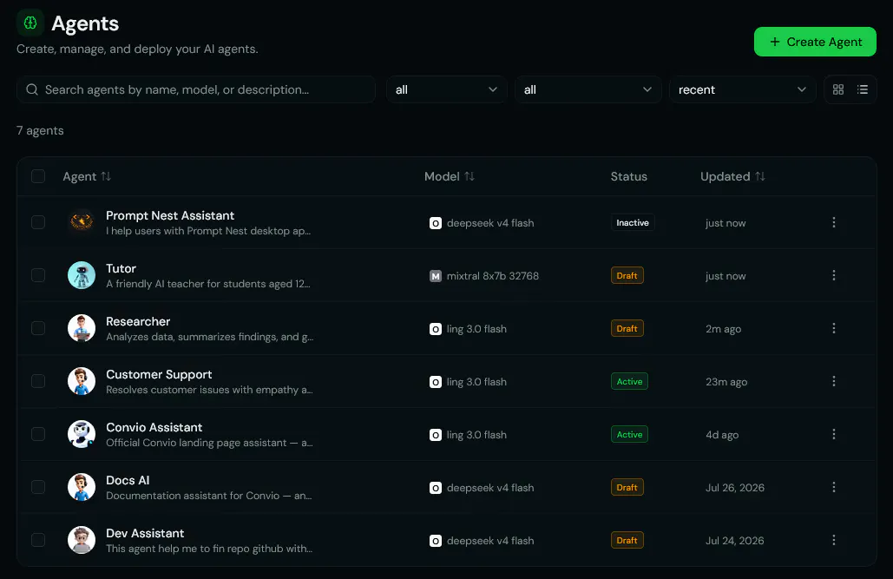Open the more options menu for Researcher
The width and height of the screenshot is (893, 579).
click(x=833, y=328)
